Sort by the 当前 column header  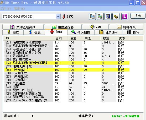tap(60, 38)
